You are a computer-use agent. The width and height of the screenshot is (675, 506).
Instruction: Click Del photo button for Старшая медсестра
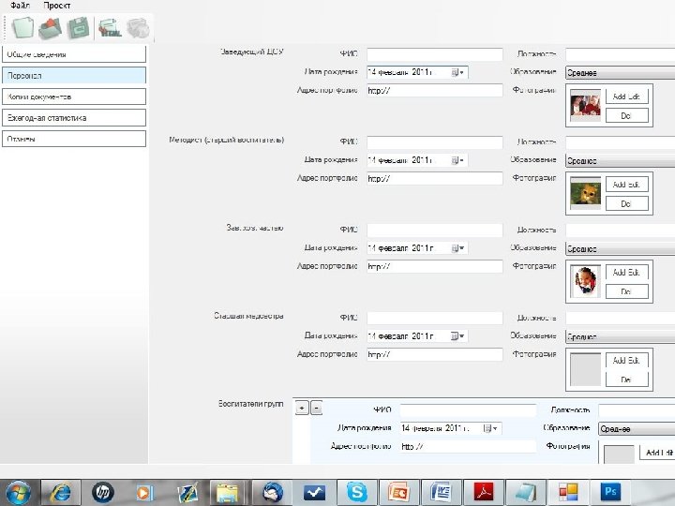coord(627,379)
